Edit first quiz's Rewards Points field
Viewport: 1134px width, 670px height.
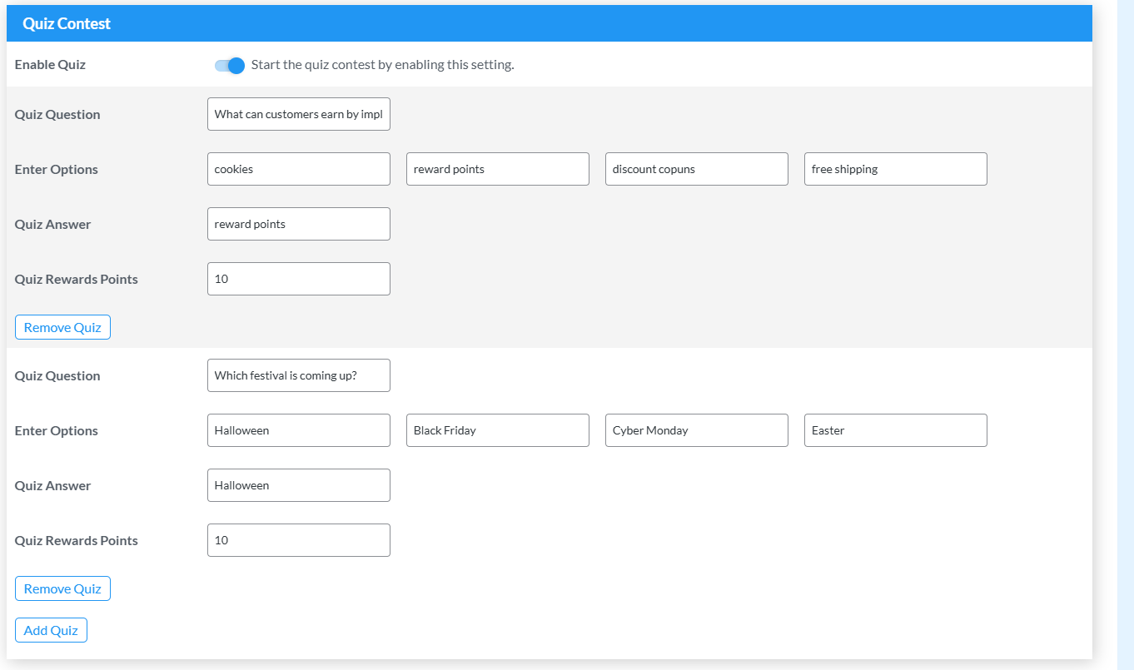(x=298, y=279)
